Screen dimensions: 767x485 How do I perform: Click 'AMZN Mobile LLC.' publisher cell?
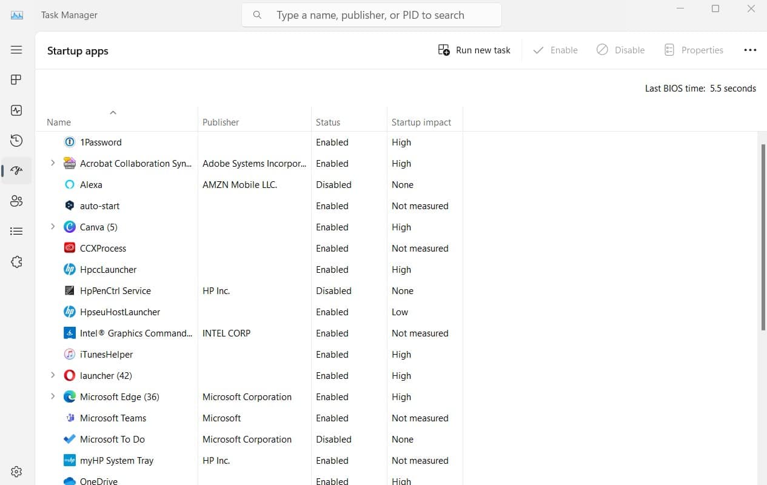[x=239, y=185]
